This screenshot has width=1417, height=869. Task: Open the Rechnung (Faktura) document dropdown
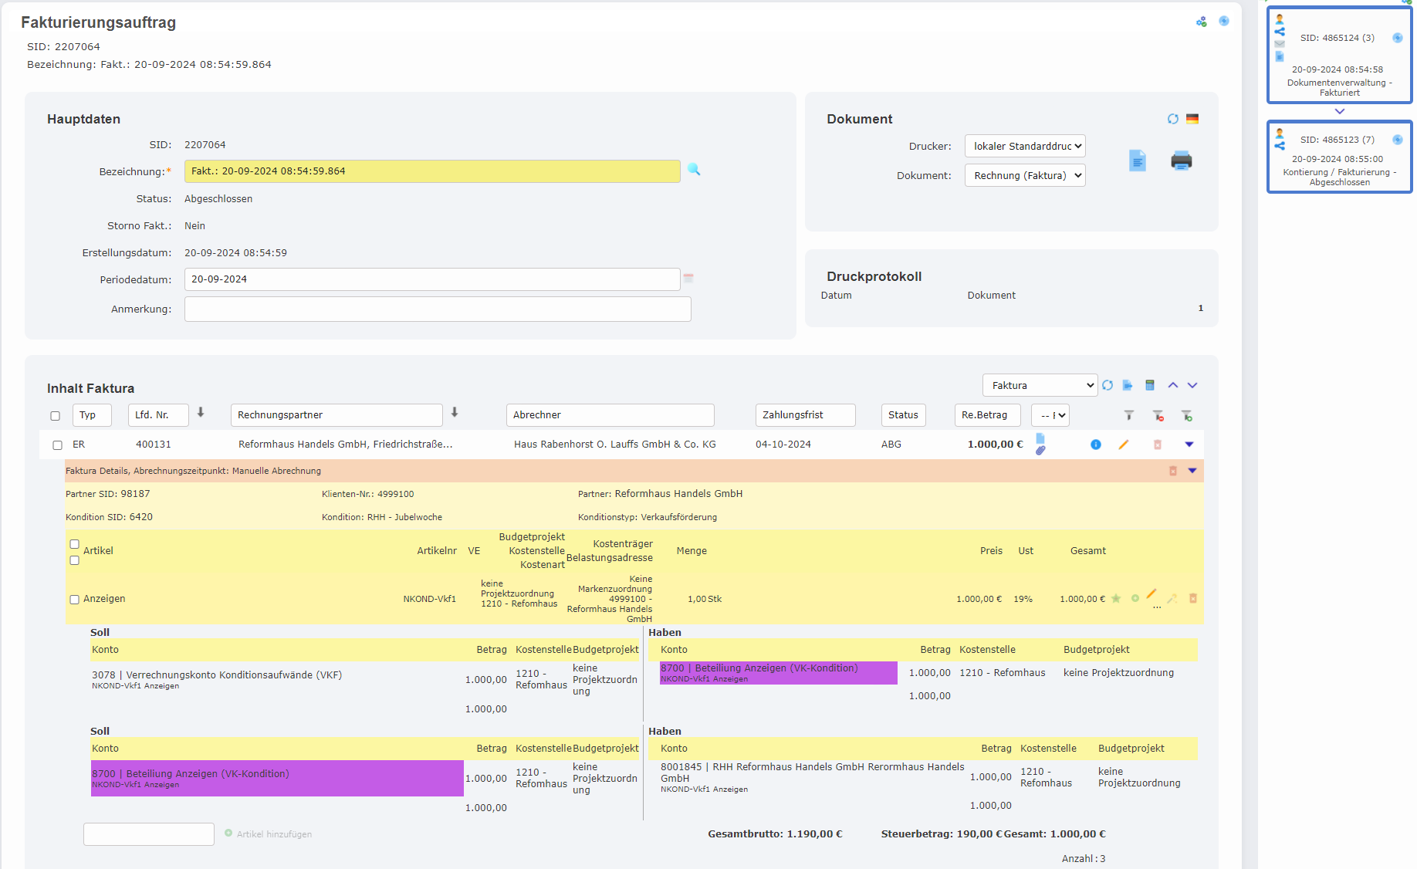click(x=1024, y=175)
